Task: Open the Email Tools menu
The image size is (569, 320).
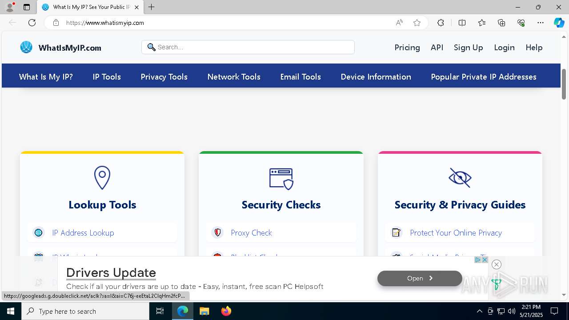Action: pos(301,77)
